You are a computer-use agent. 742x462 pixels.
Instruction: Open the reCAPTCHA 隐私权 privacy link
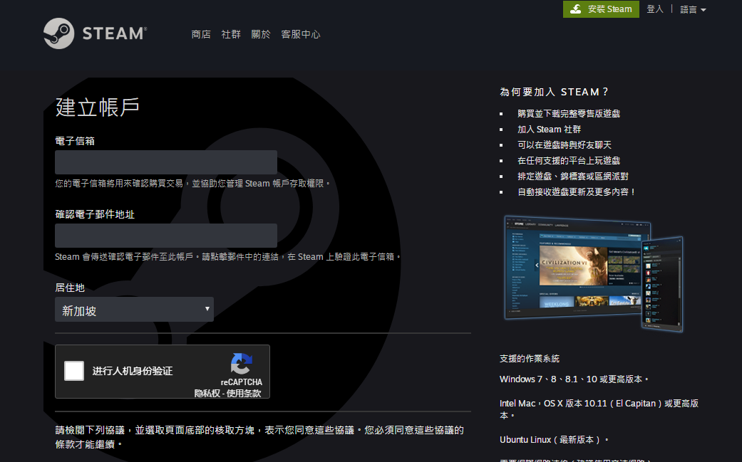(x=207, y=393)
